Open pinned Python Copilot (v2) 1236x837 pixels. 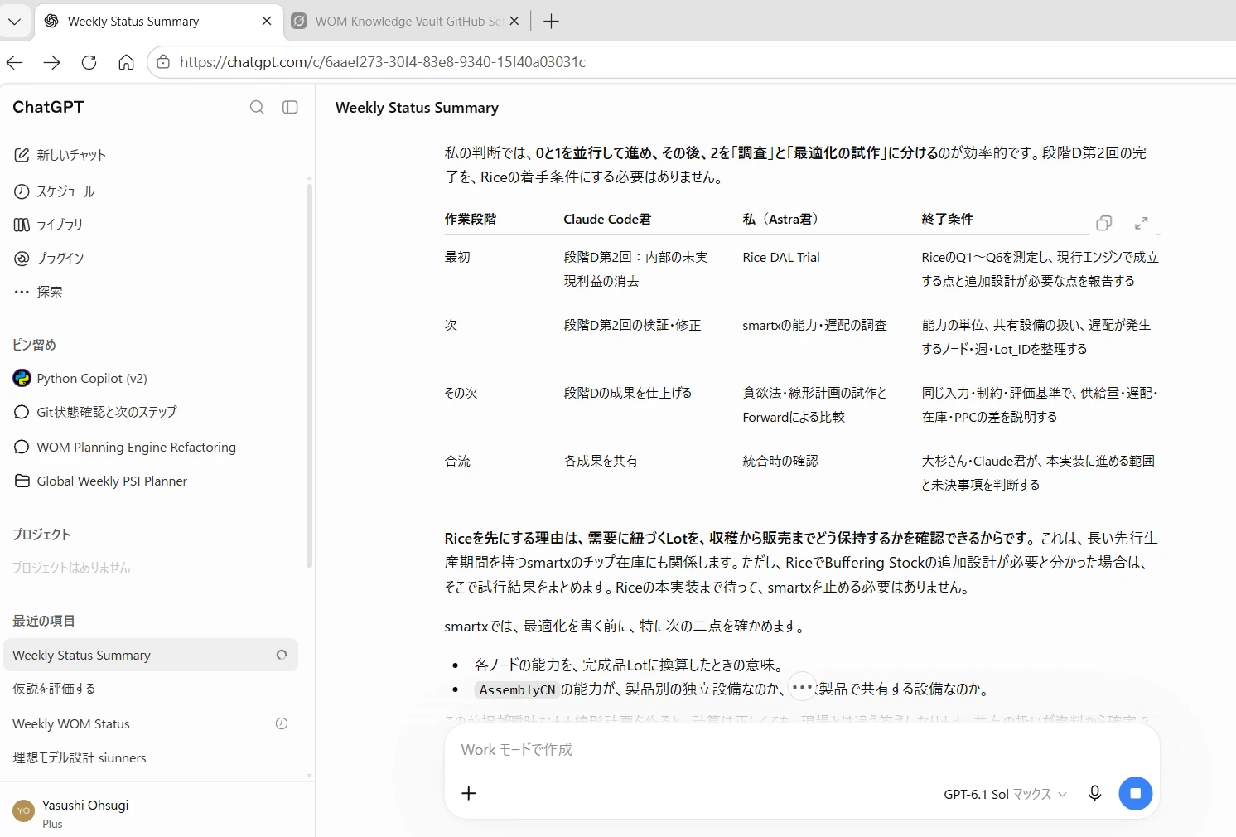point(80,378)
